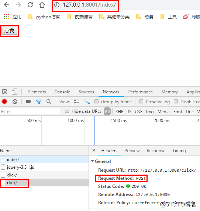Stop recording network log red button
Viewport: 200px width, 211px height.
point(4,101)
